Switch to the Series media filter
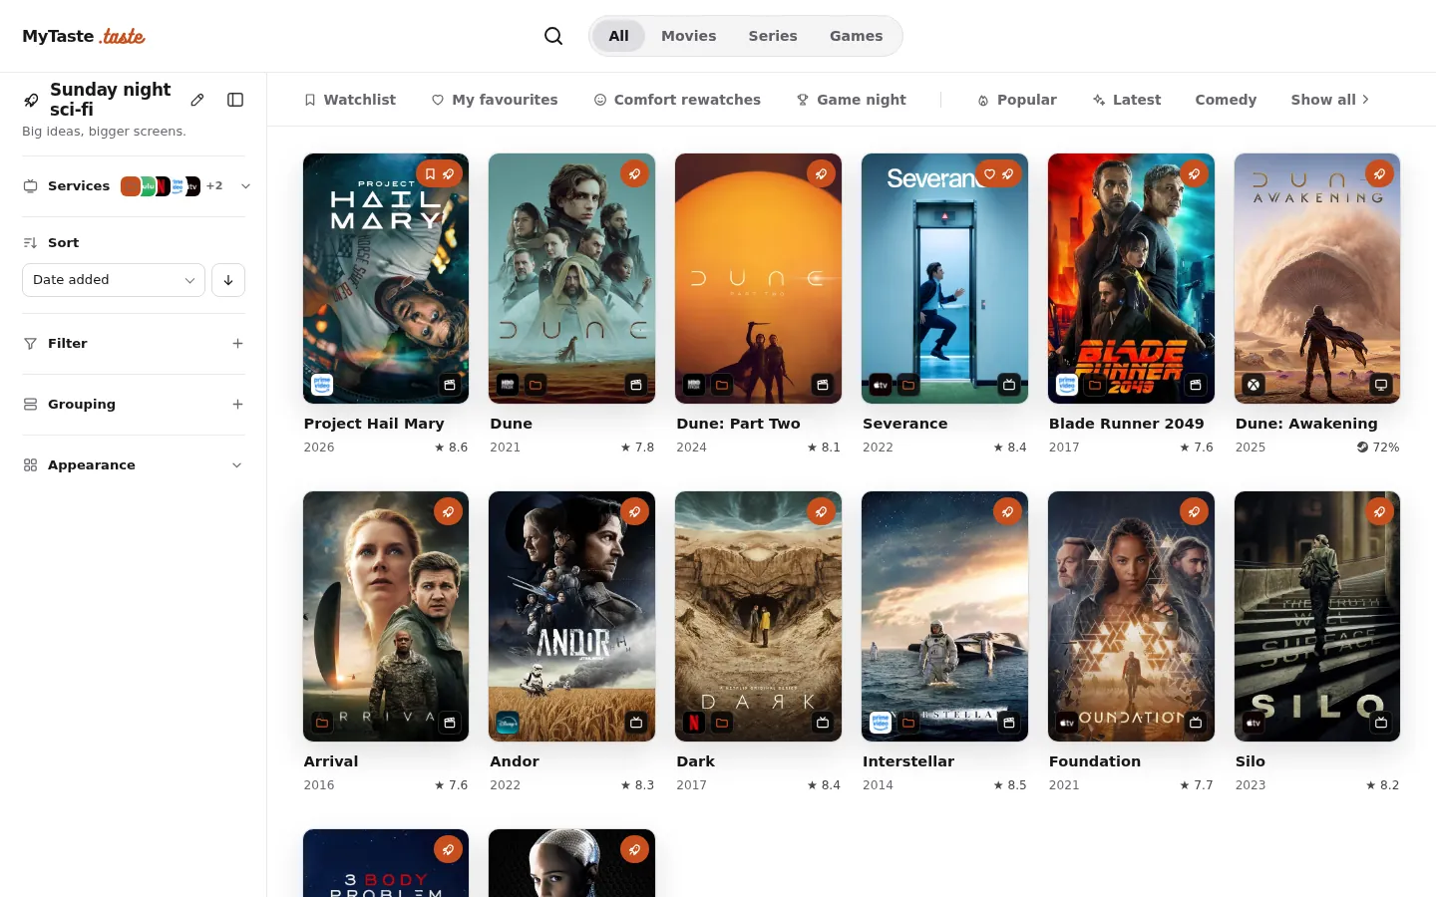Viewport: 1436px width, 897px height. pyautogui.click(x=773, y=36)
